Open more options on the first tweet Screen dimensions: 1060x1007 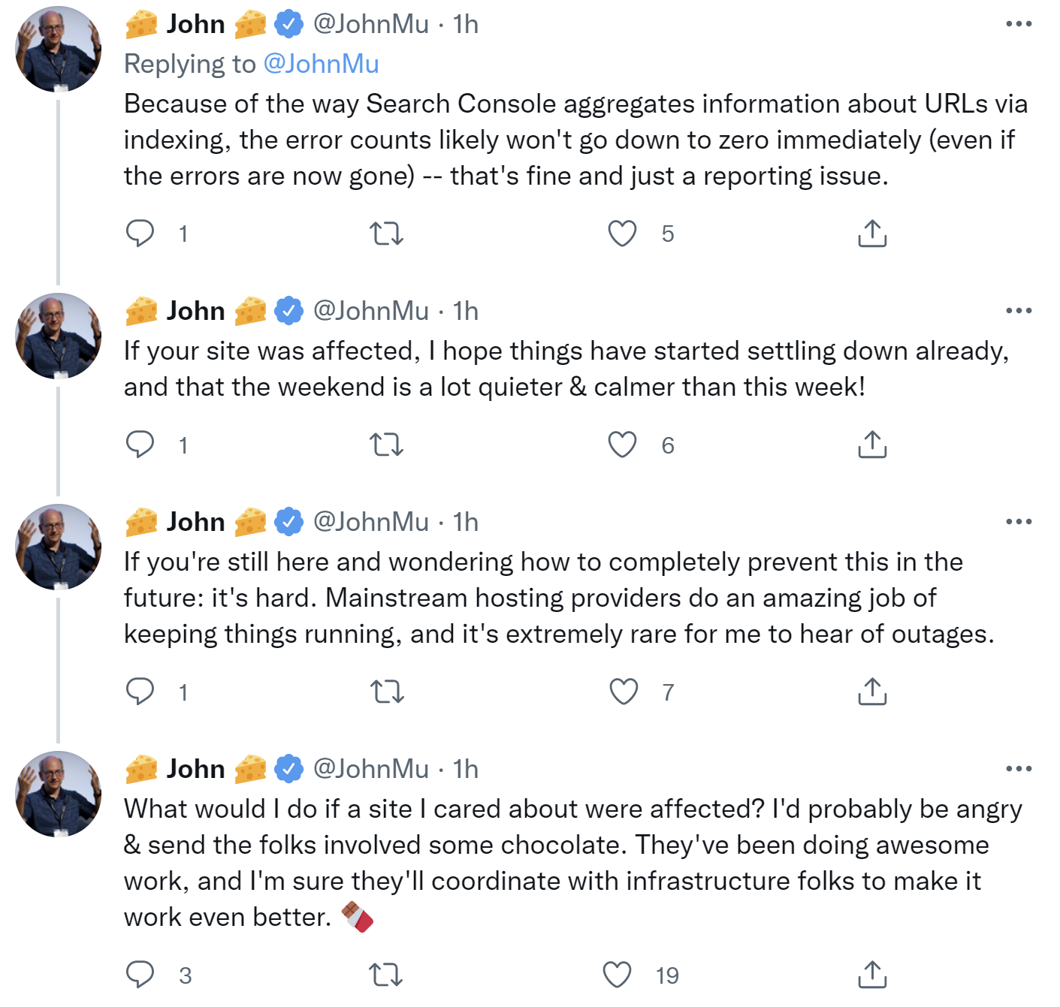tap(1018, 24)
